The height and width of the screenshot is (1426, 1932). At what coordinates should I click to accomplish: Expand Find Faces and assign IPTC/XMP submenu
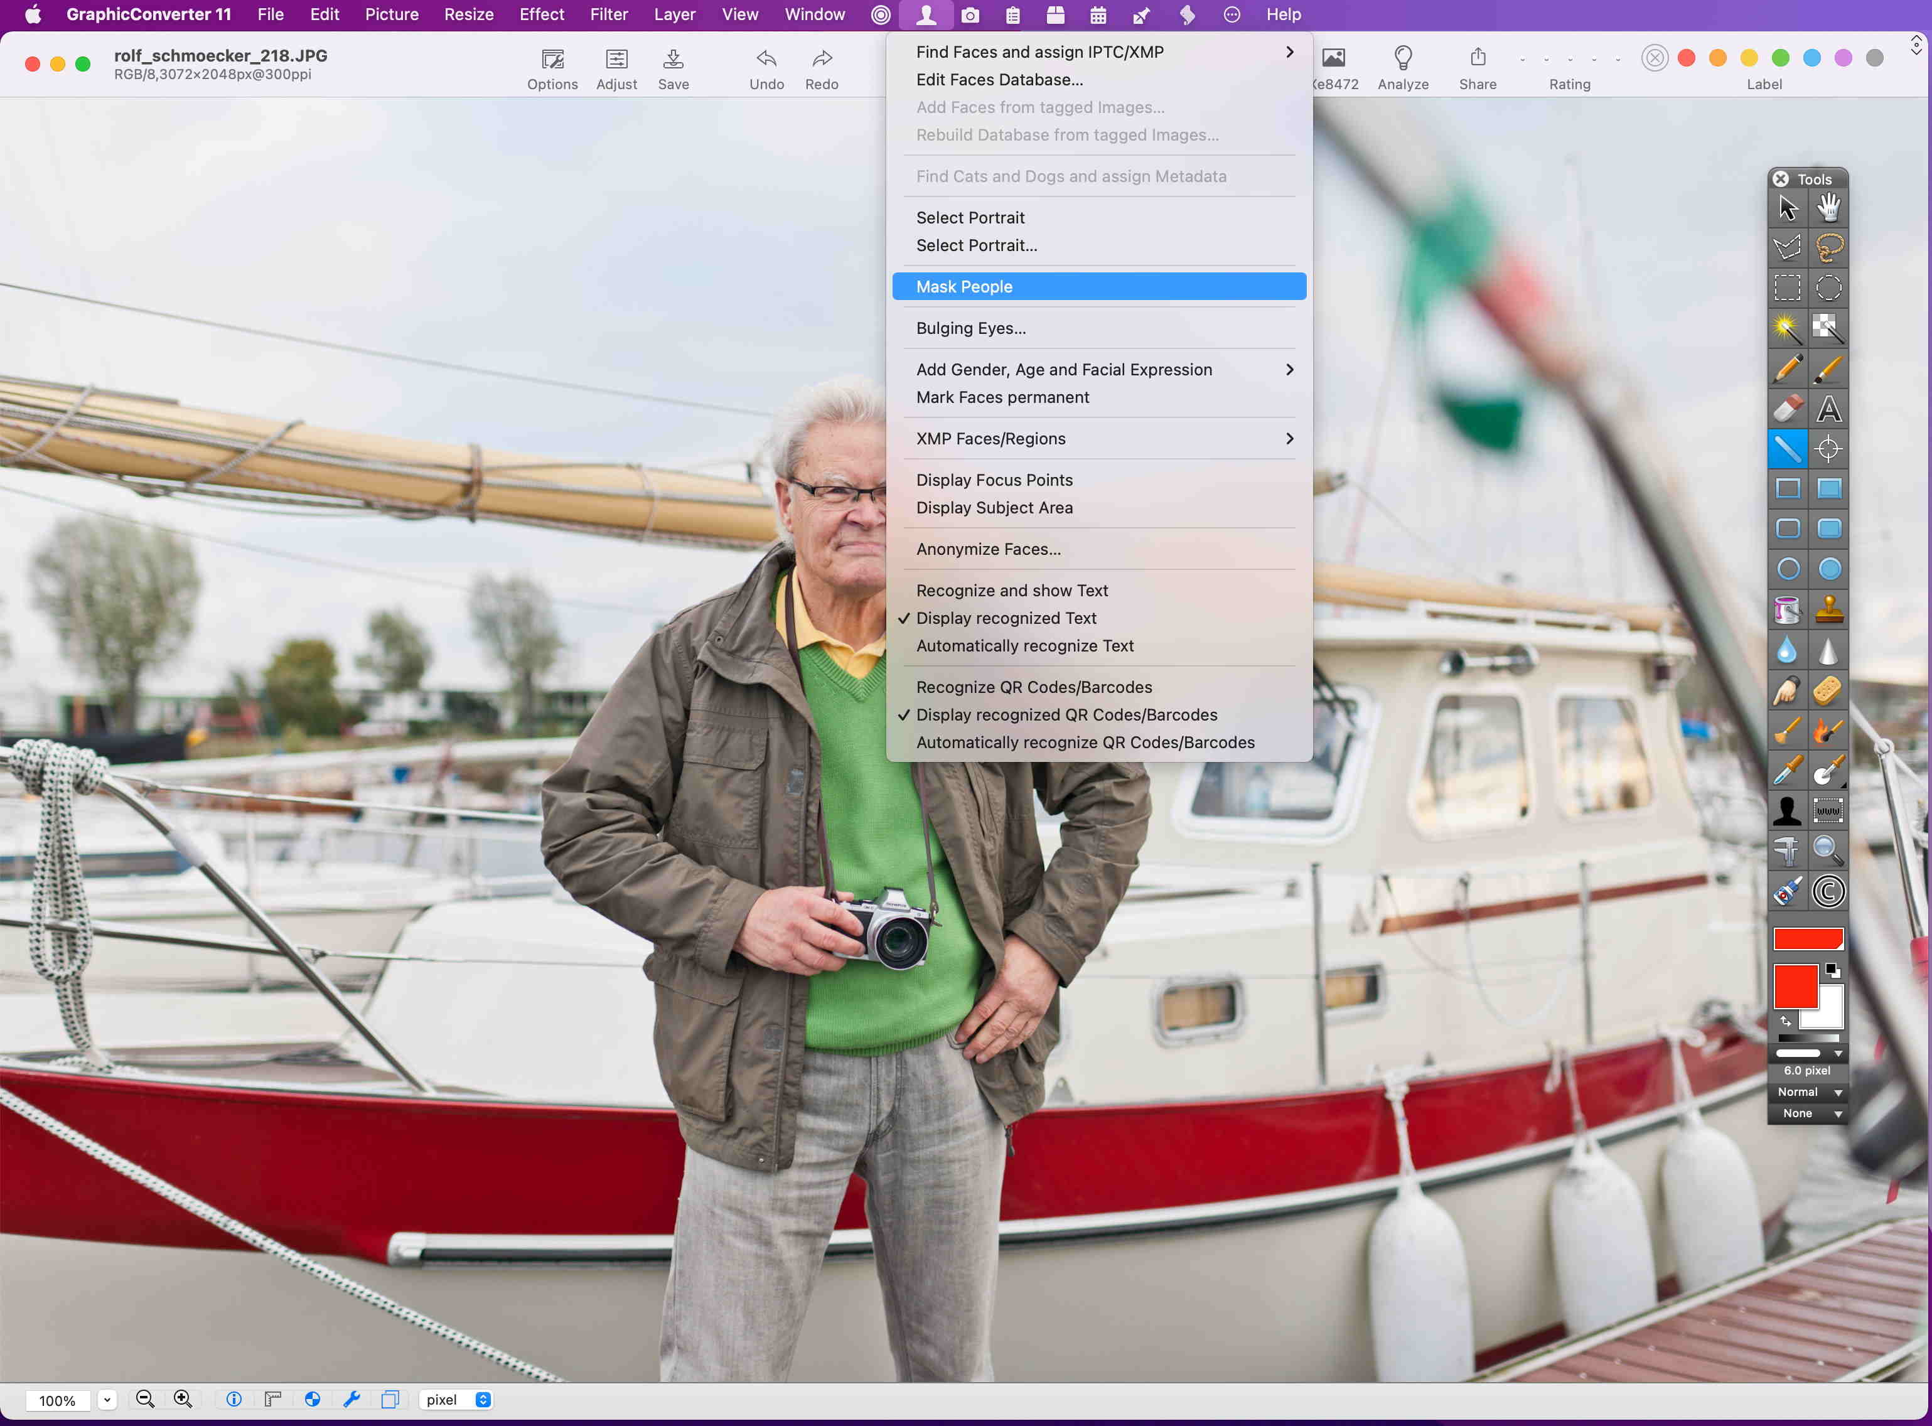click(1099, 52)
